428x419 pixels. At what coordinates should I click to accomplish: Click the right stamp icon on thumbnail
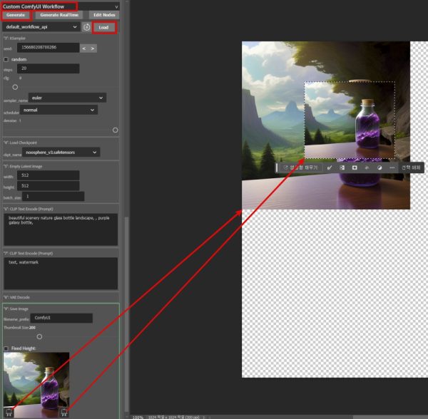click(64, 412)
